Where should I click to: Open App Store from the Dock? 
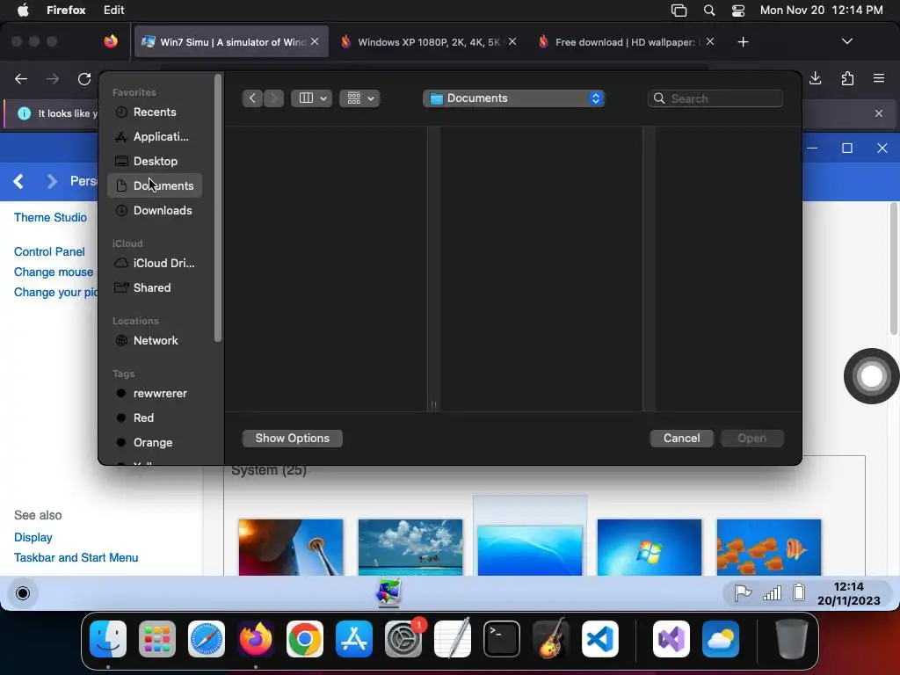click(354, 639)
